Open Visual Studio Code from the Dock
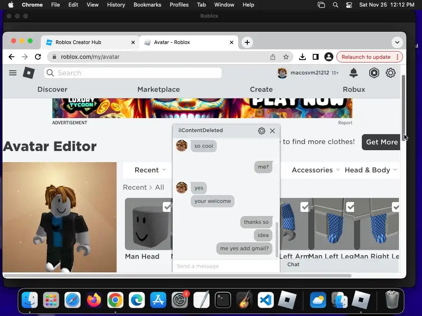Screen dimensions: 422x316 click(266, 300)
